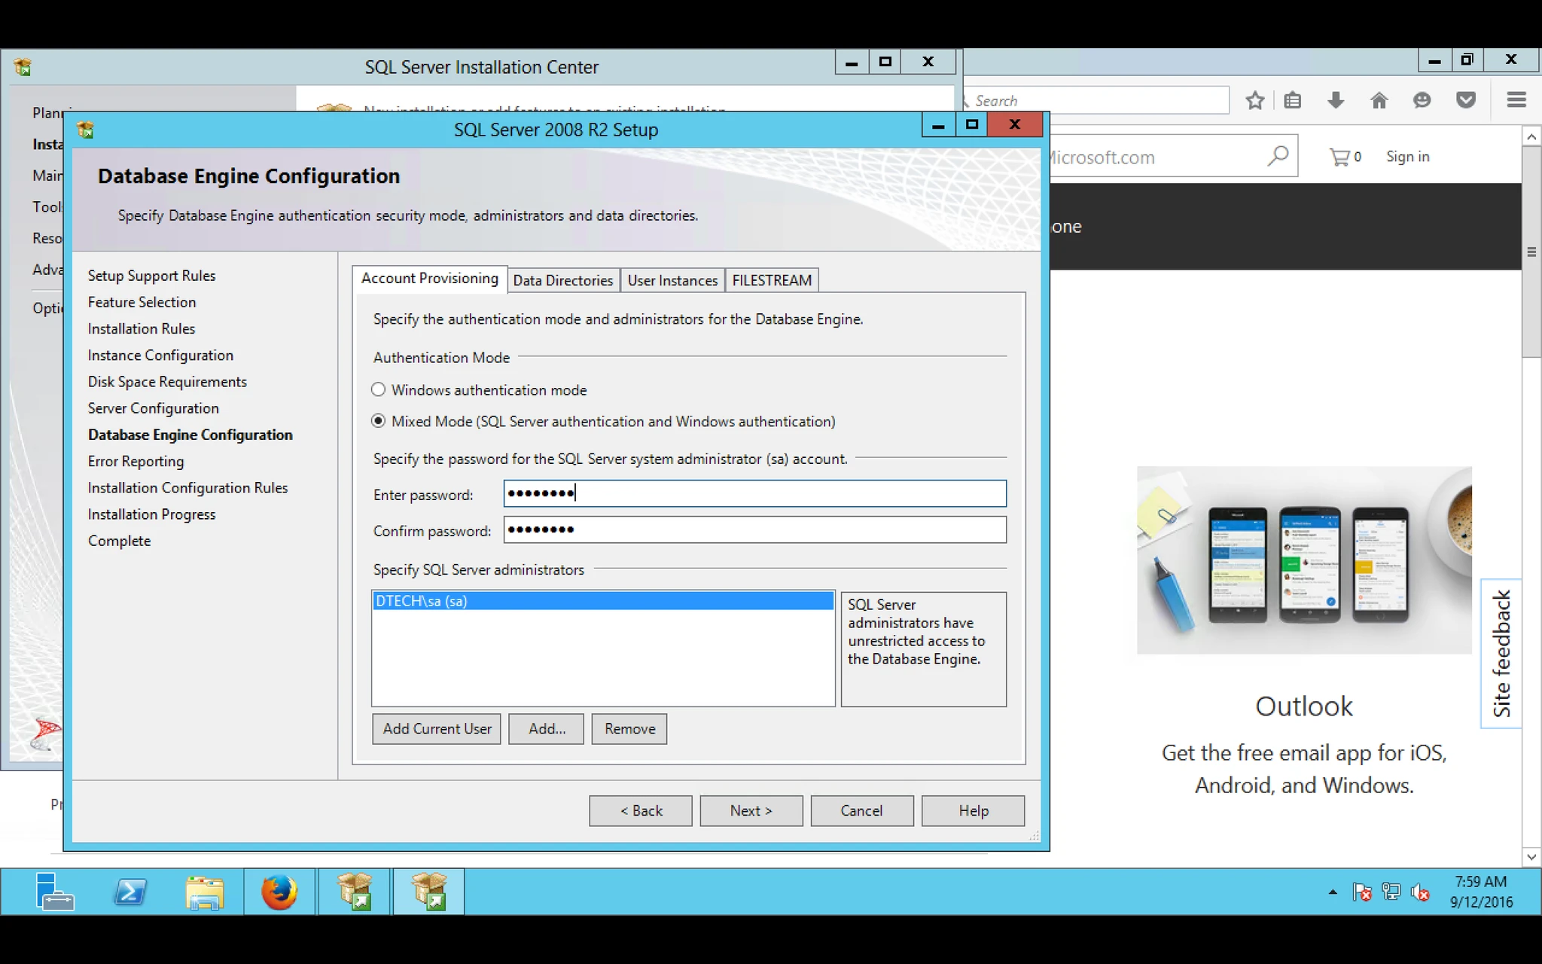This screenshot has height=964, width=1542.
Task: Go to Firefox home page icon
Action: [x=1379, y=100]
